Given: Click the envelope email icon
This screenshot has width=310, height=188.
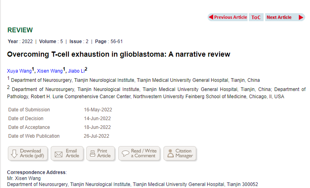Looking at the screenshot, I should point(58,154).
